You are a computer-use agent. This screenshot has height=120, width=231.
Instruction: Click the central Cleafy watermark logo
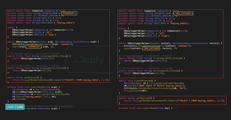coord(89,60)
